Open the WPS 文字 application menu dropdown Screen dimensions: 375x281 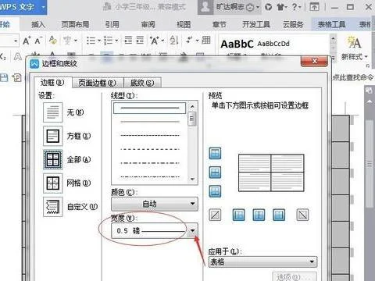(44, 7)
